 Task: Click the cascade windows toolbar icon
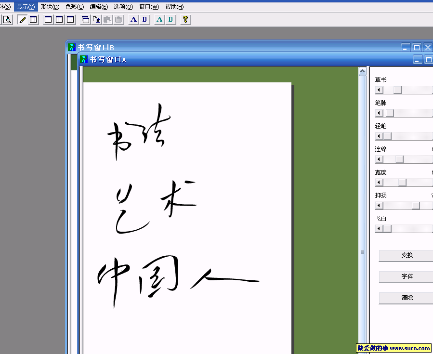tap(85, 19)
